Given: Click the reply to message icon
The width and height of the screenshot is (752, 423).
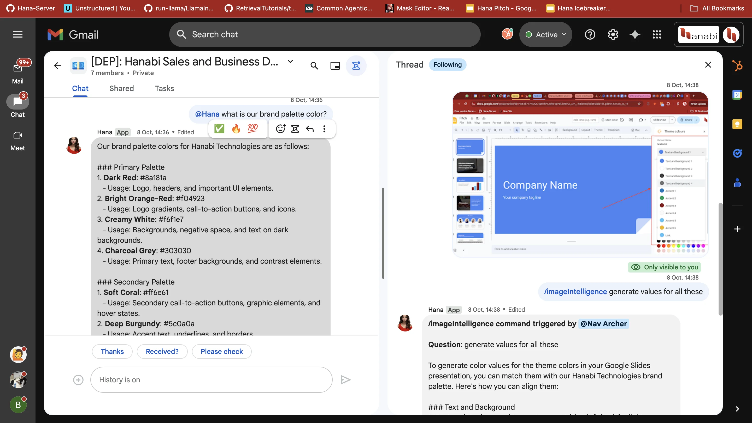Looking at the screenshot, I should tap(309, 129).
